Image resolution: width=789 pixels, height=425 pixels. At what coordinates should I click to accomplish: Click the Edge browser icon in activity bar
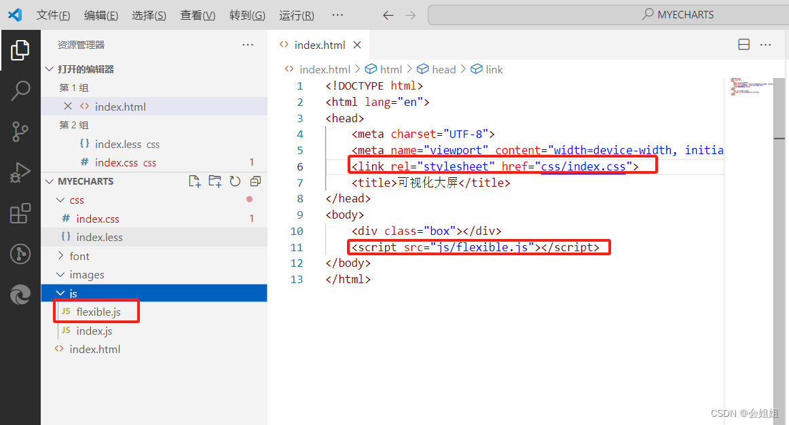(20, 295)
